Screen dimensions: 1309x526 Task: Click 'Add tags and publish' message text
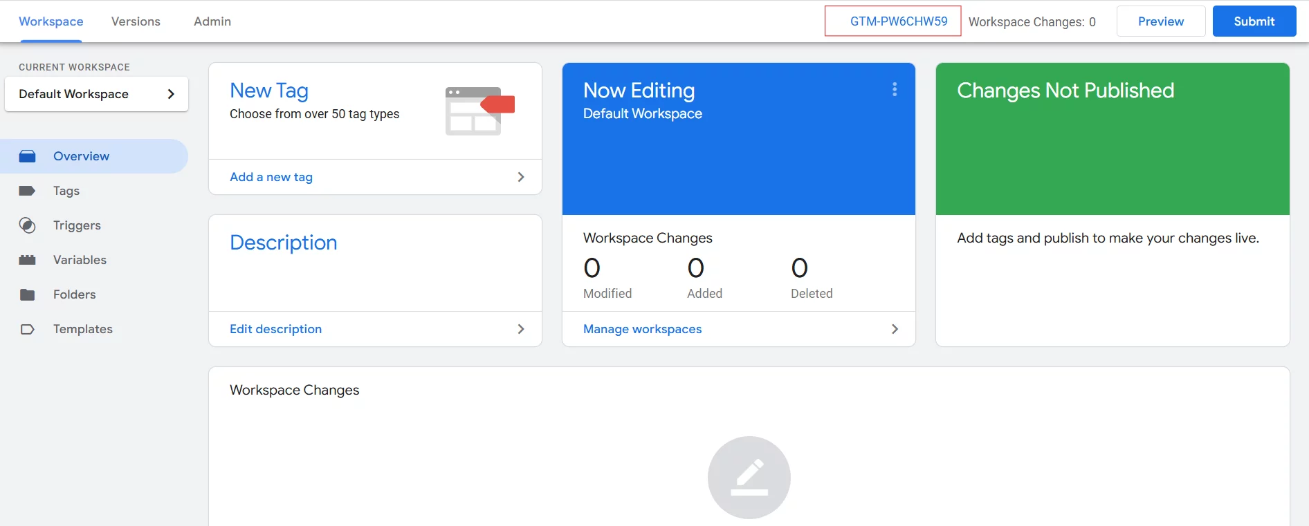1108,238
